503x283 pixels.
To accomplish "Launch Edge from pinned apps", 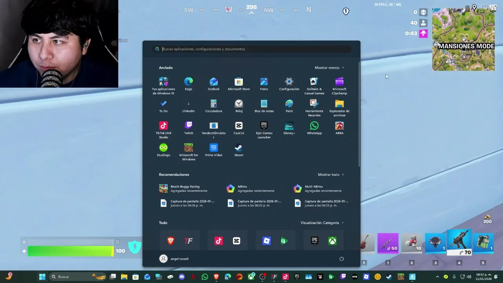I will pyautogui.click(x=189, y=84).
